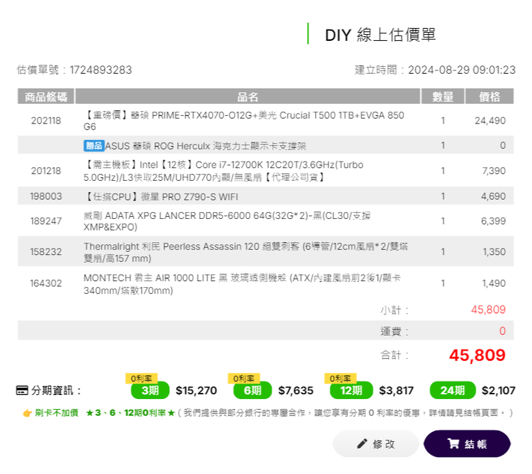The width and height of the screenshot is (532, 474).
Task: Click the blue 贈品 badge
Action: (94, 145)
